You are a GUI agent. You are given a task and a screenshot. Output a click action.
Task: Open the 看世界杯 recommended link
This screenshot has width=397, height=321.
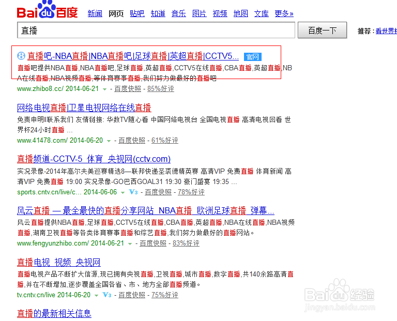pos(386,31)
